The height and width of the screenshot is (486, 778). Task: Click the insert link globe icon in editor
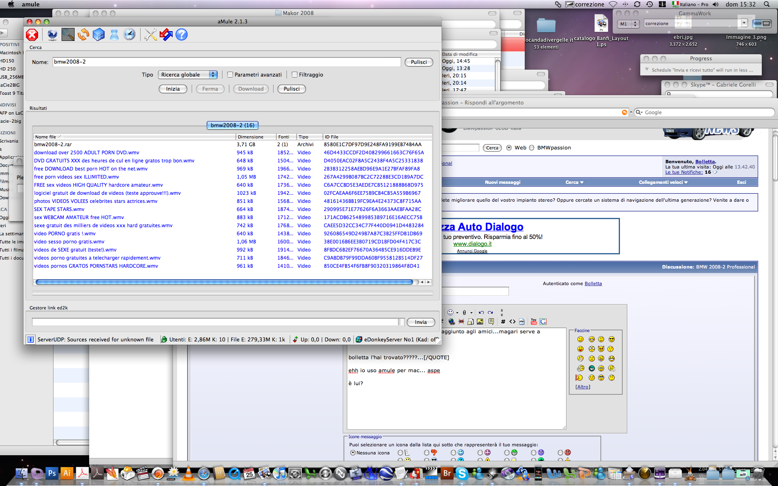452,322
